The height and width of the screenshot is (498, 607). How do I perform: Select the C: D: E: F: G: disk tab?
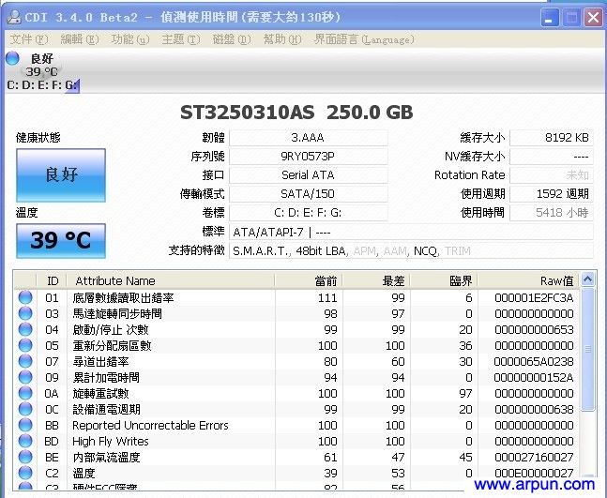pyautogui.click(x=41, y=85)
